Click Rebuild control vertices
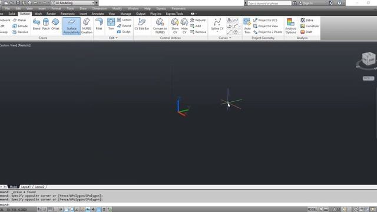Image resolution: width=377 pixels, height=212 pixels. pyautogui.click(x=198, y=20)
